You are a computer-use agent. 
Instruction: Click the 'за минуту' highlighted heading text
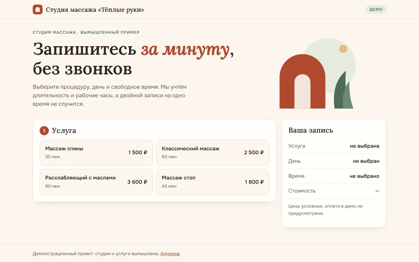click(x=185, y=50)
